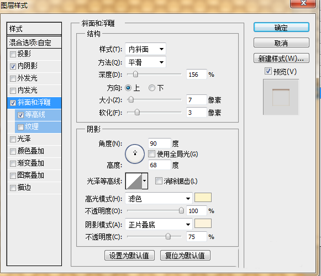The height and width of the screenshot is (276, 321).
Task: Click the shadow mode color swatch
Action: (x=203, y=223)
